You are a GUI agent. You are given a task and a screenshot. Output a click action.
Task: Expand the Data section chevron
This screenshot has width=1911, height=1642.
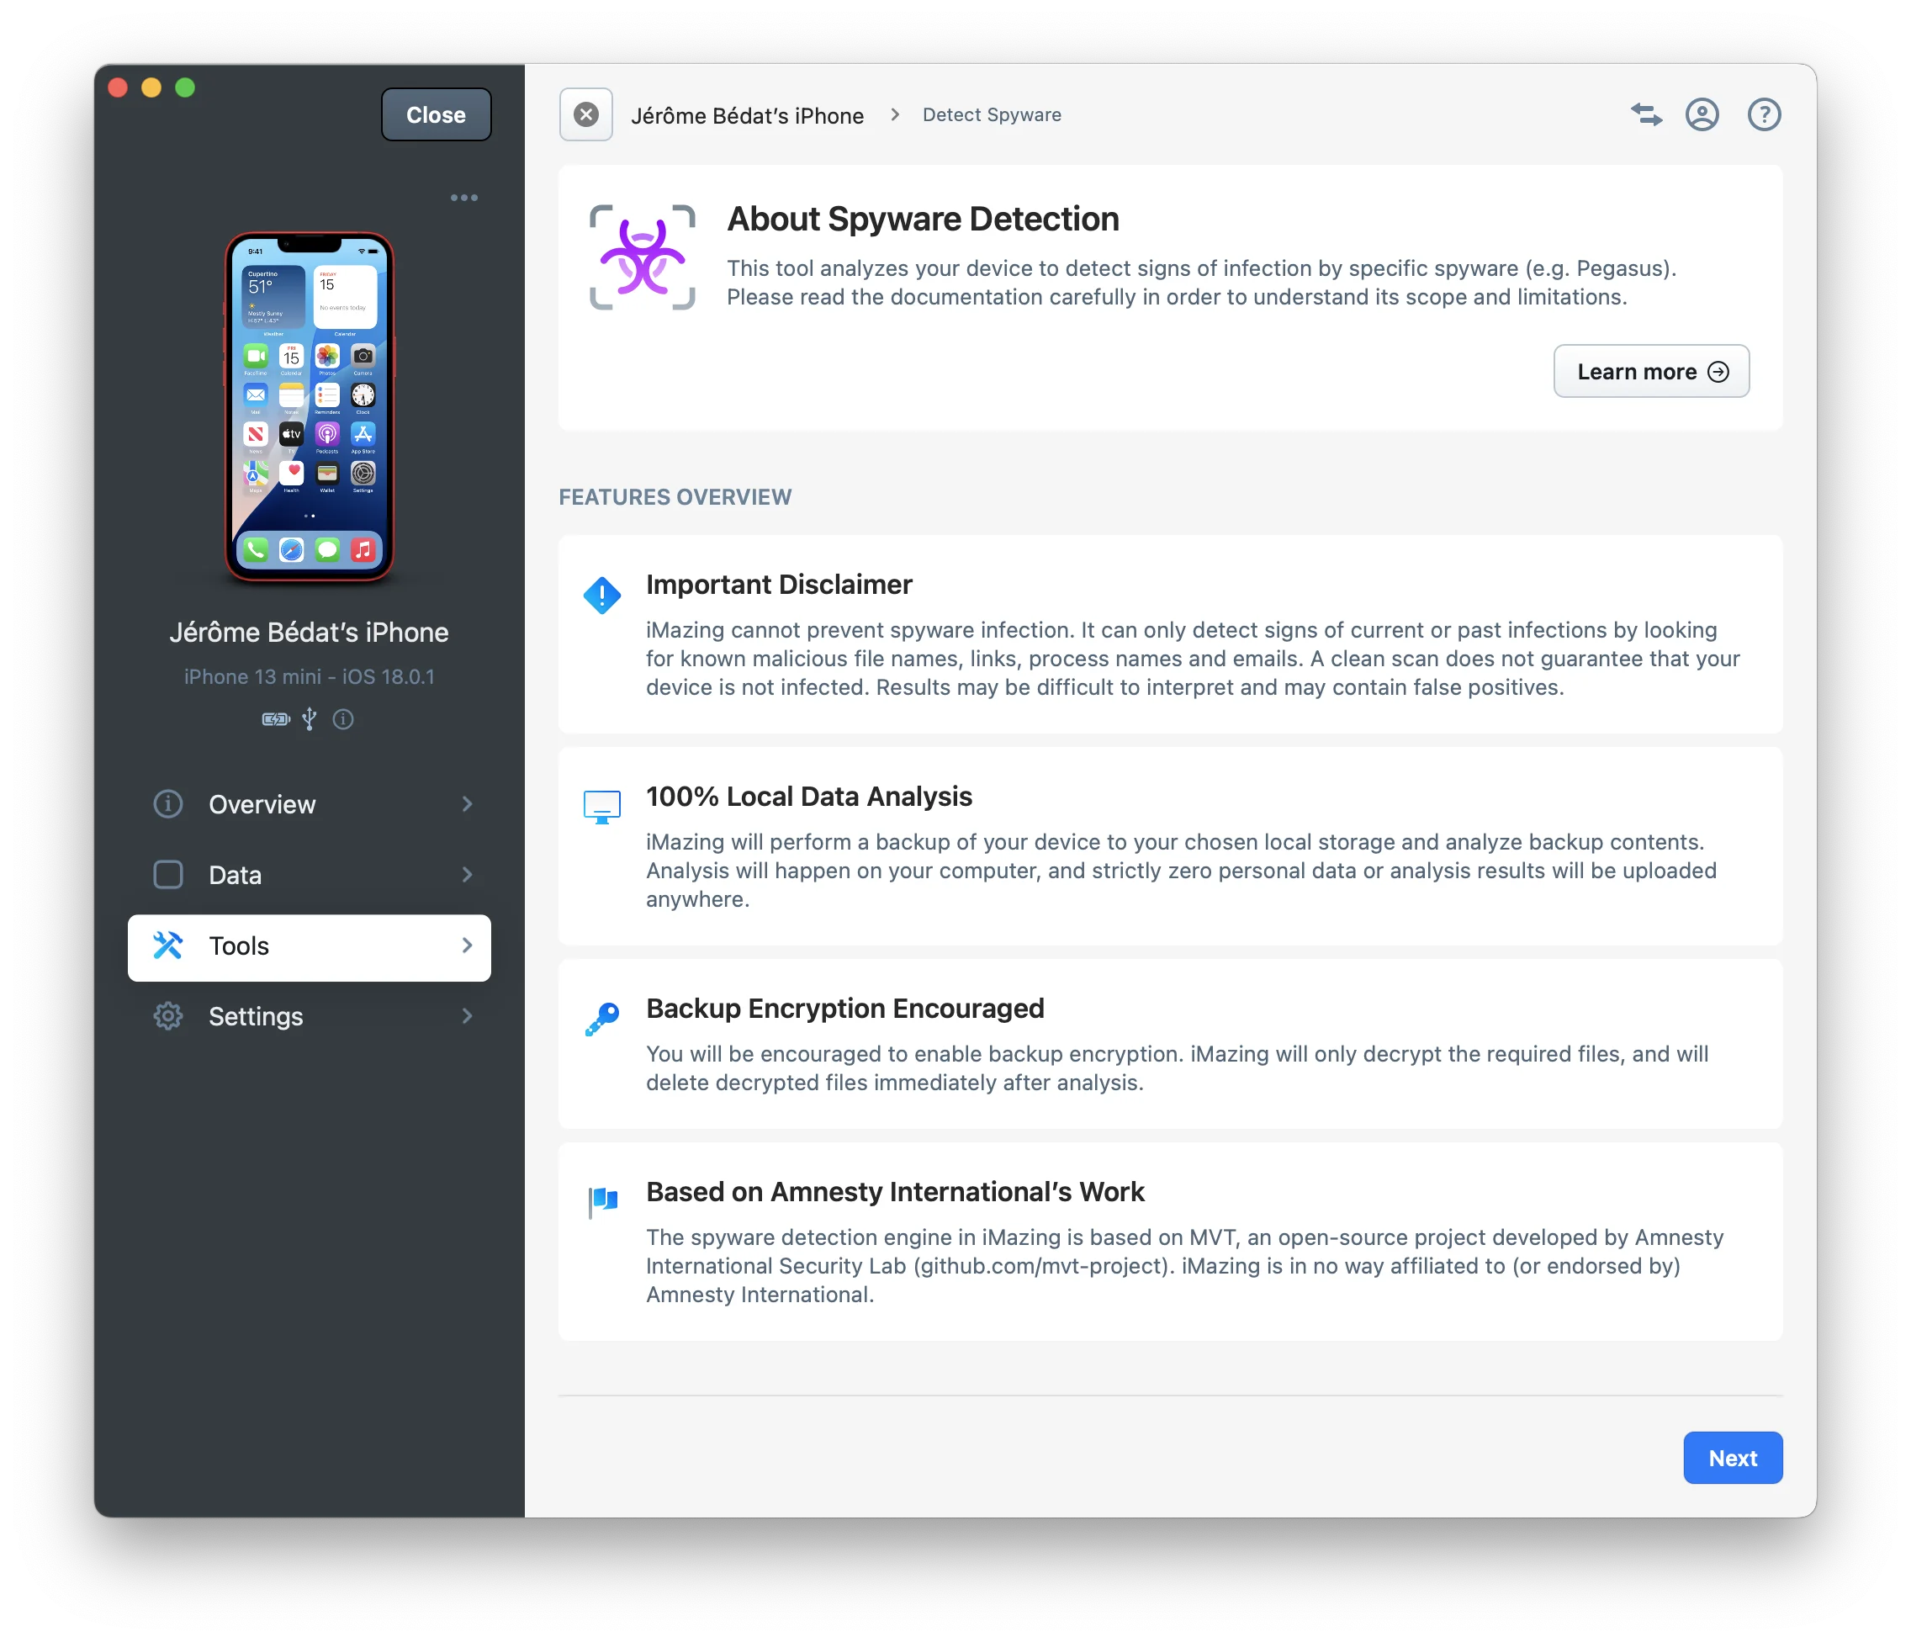click(467, 875)
